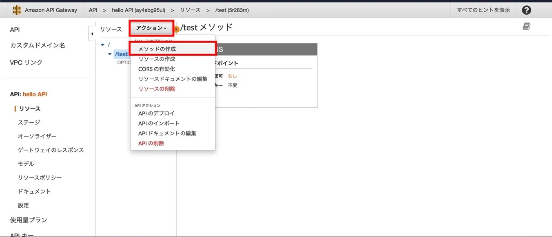Open リソースポリシー in the sidebar
The height and width of the screenshot is (237, 552).
pos(40,178)
